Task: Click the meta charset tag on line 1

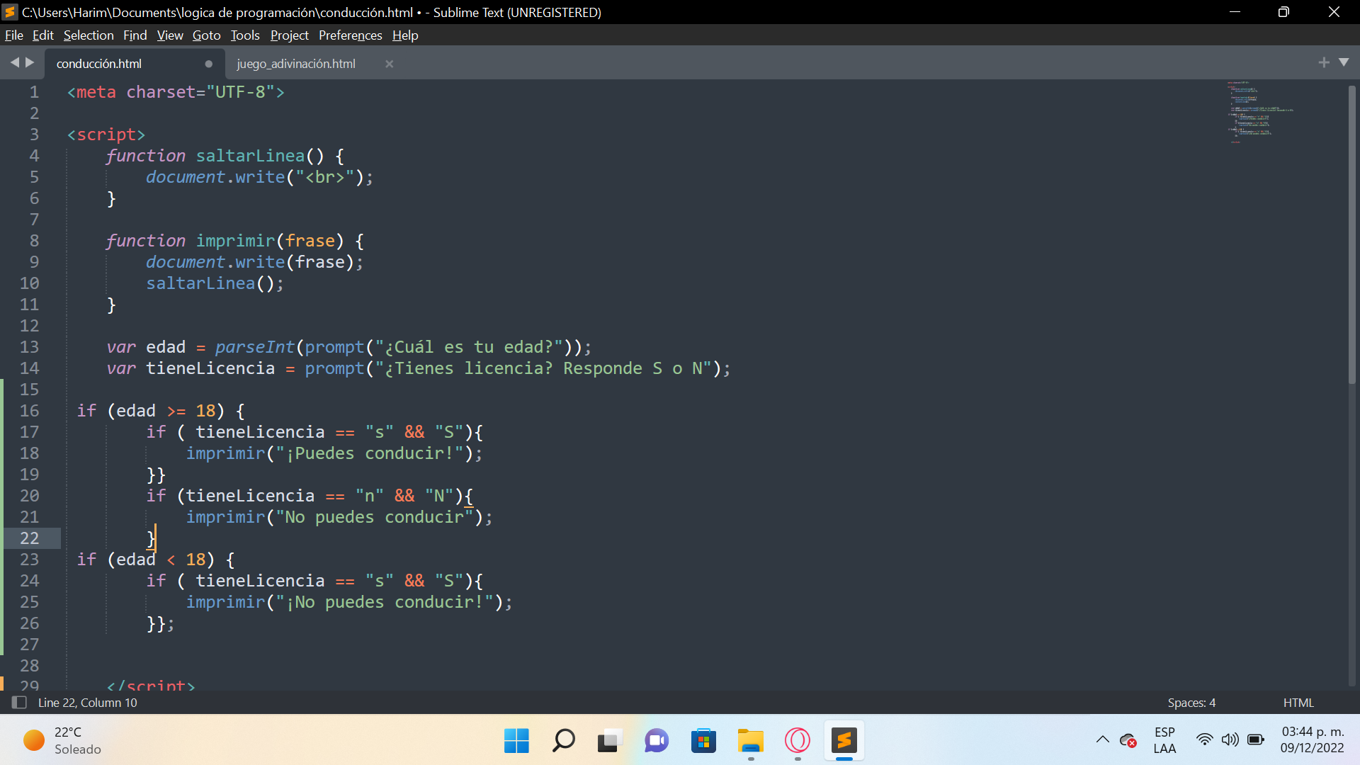Action: [176, 92]
